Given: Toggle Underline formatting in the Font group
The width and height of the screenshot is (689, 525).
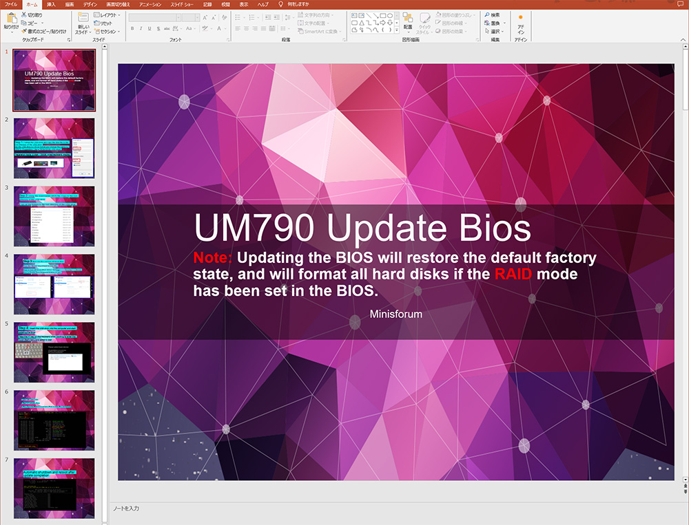Looking at the screenshot, I should [150, 28].
